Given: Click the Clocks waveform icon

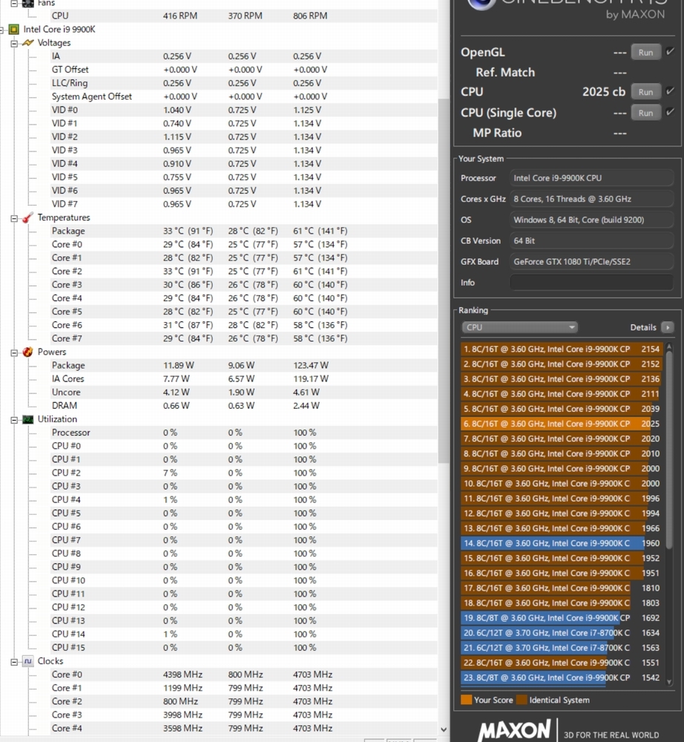Looking at the screenshot, I should click(x=27, y=661).
